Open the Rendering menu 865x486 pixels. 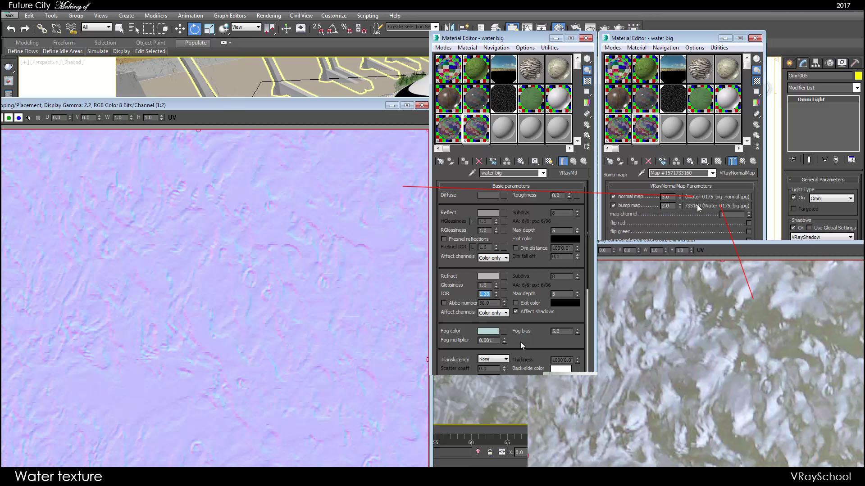[x=269, y=15]
